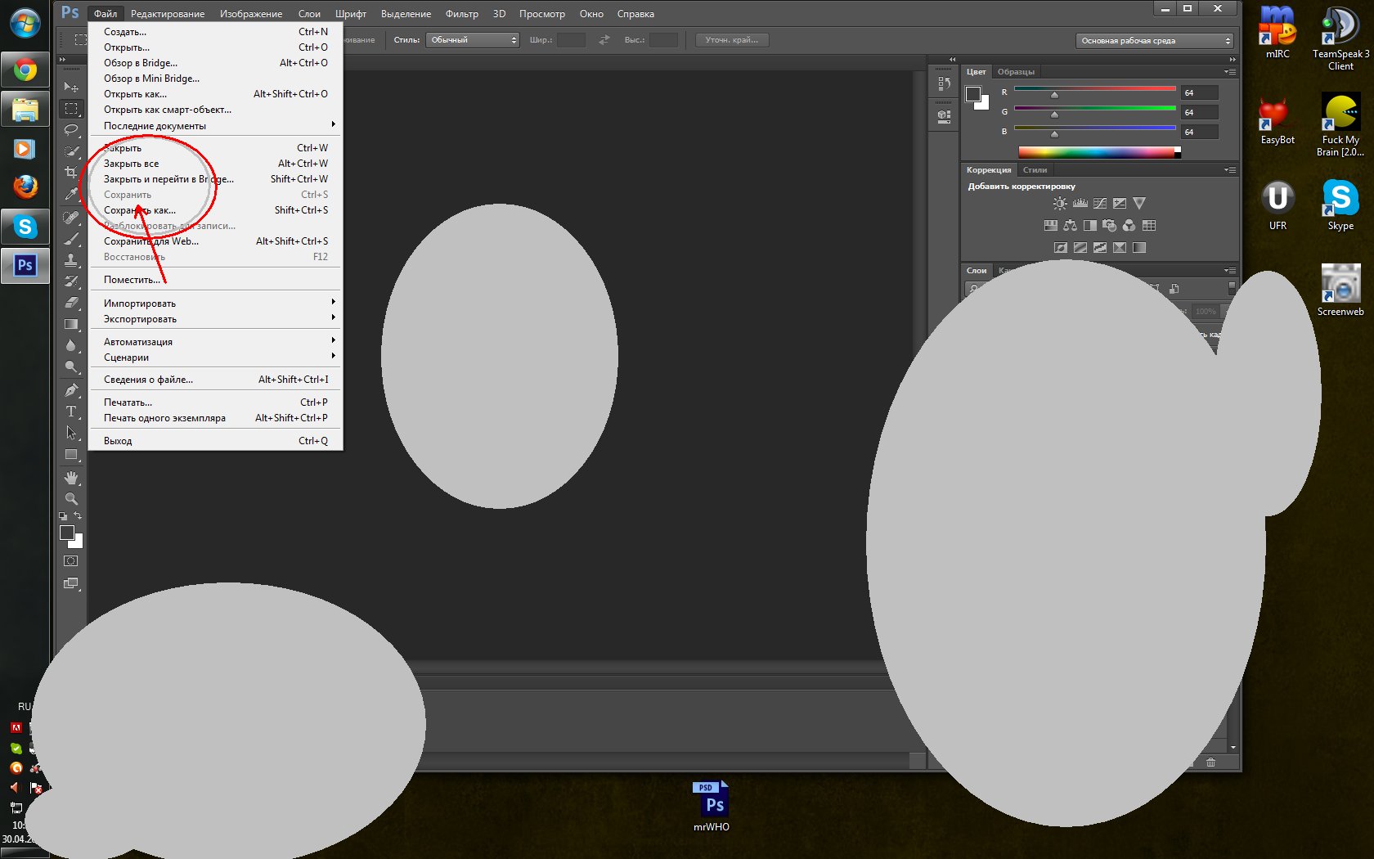Viewport: 1374px width, 859px height.
Task: Open Изображение menu
Action: pyautogui.click(x=251, y=14)
